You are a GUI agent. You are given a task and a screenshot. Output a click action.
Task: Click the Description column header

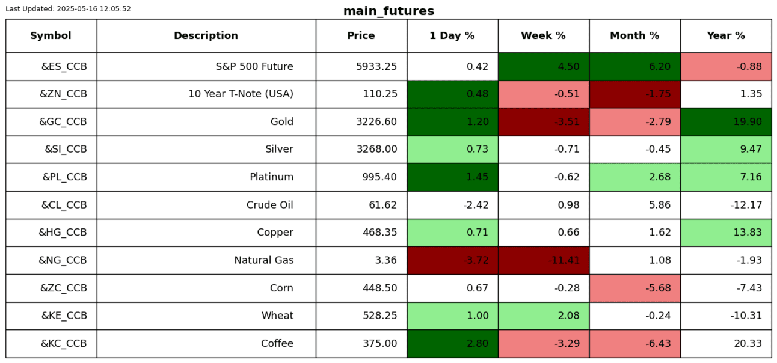pyautogui.click(x=206, y=36)
